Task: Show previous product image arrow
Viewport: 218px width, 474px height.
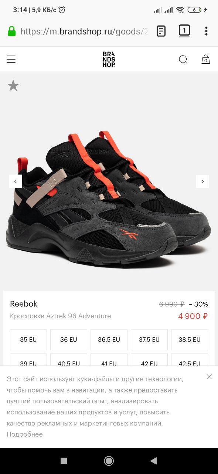Action: pyautogui.click(x=16, y=181)
